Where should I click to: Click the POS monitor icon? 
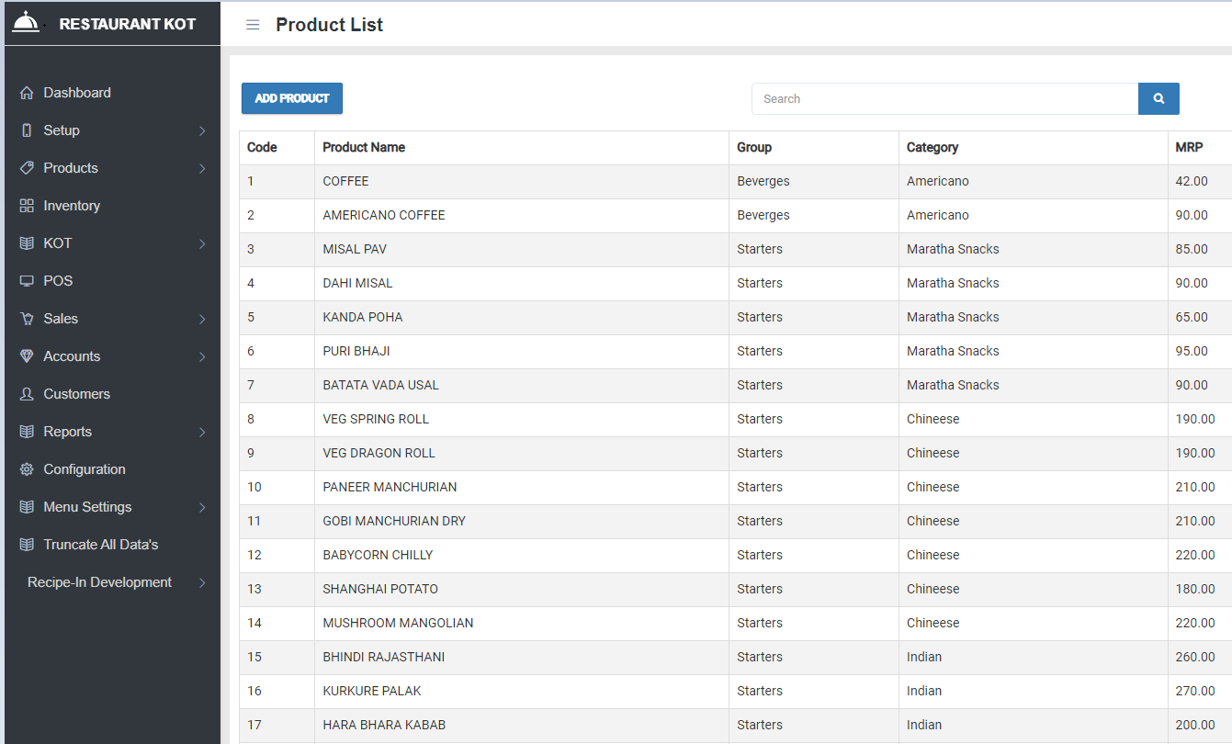click(27, 281)
